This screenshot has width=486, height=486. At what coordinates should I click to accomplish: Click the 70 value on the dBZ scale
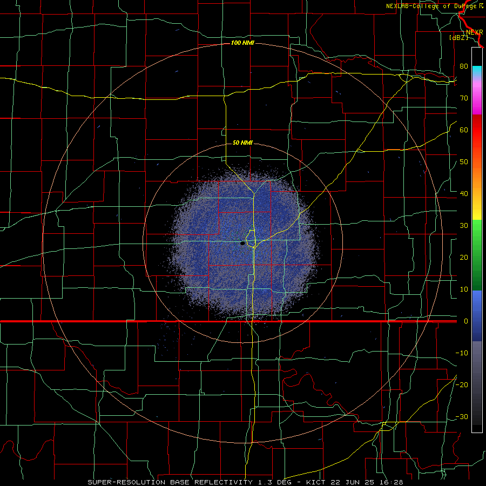[x=464, y=98]
